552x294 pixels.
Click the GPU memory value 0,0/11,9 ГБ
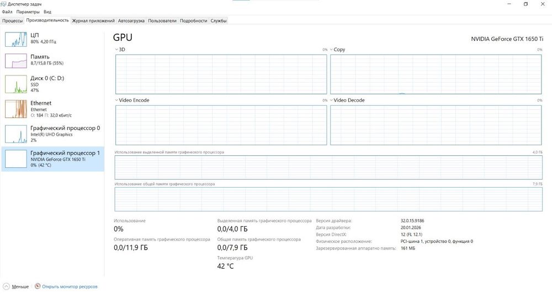pos(131,248)
